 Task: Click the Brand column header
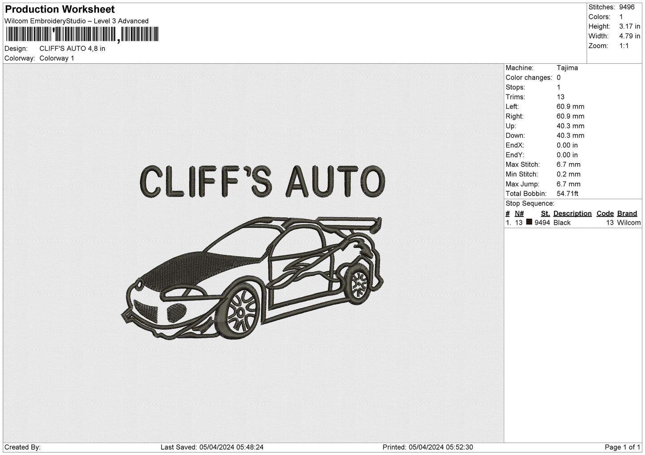pyautogui.click(x=627, y=213)
